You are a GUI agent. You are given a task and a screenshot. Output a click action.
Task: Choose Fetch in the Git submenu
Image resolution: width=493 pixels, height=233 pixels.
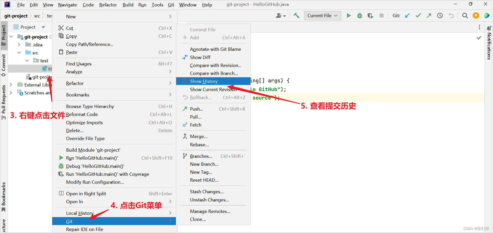[213, 125]
